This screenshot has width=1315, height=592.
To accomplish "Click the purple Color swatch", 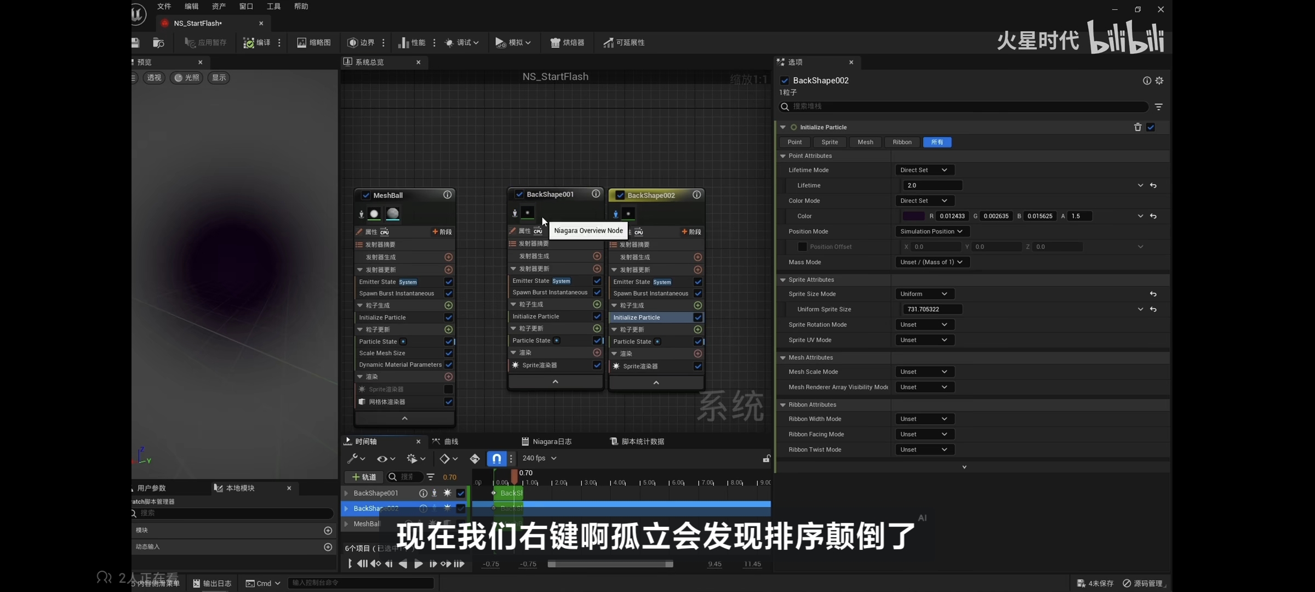I will (x=913, y=216).
